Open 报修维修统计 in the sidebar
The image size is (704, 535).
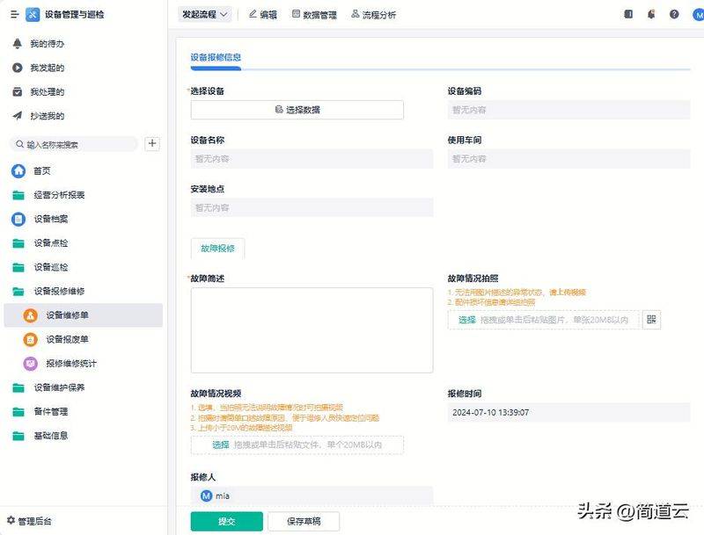tap(70, 364)
